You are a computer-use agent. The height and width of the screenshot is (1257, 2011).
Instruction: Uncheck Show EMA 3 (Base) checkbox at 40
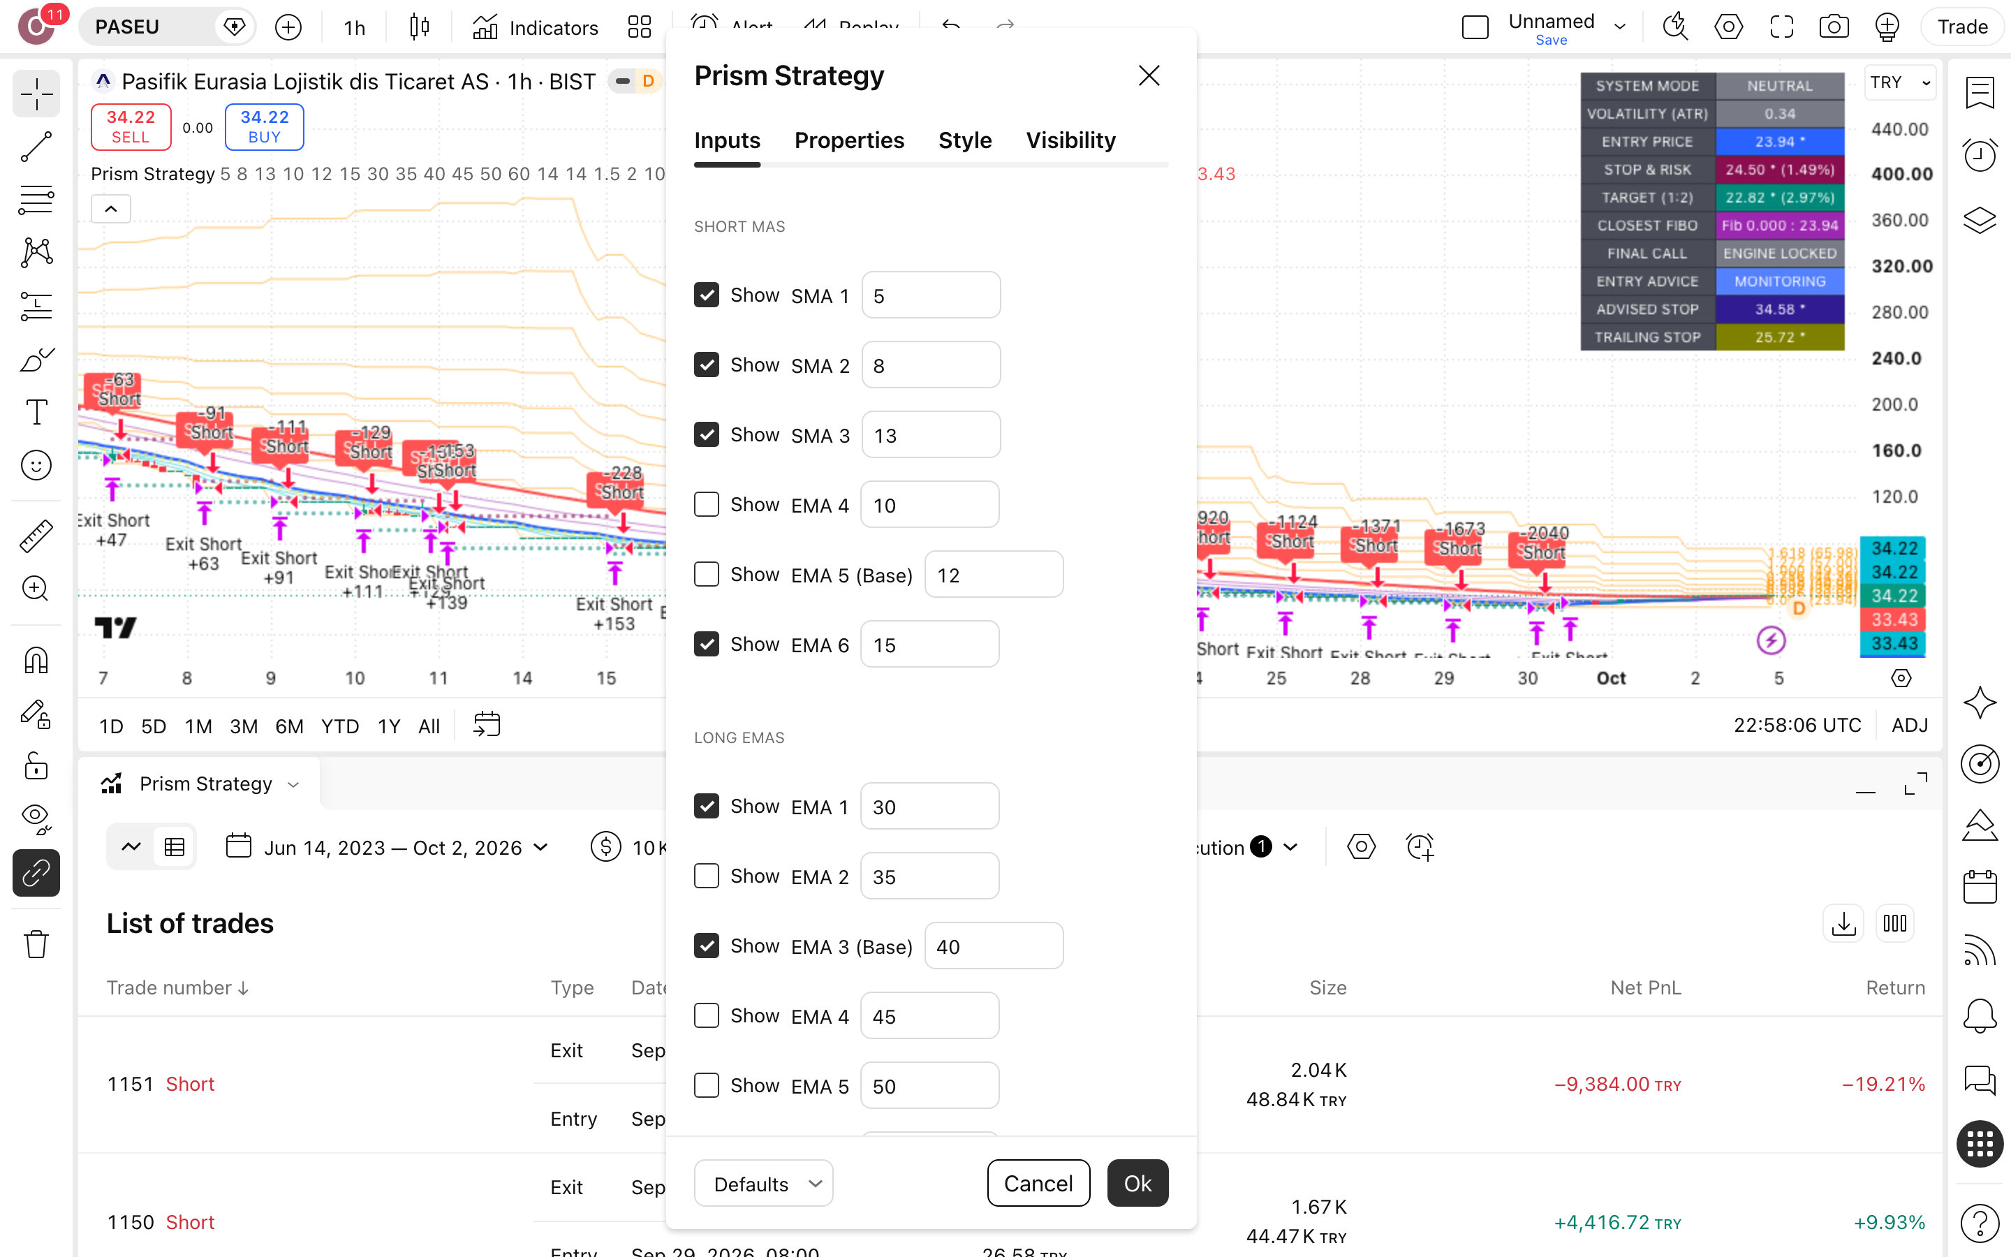(x=707, y=946)
